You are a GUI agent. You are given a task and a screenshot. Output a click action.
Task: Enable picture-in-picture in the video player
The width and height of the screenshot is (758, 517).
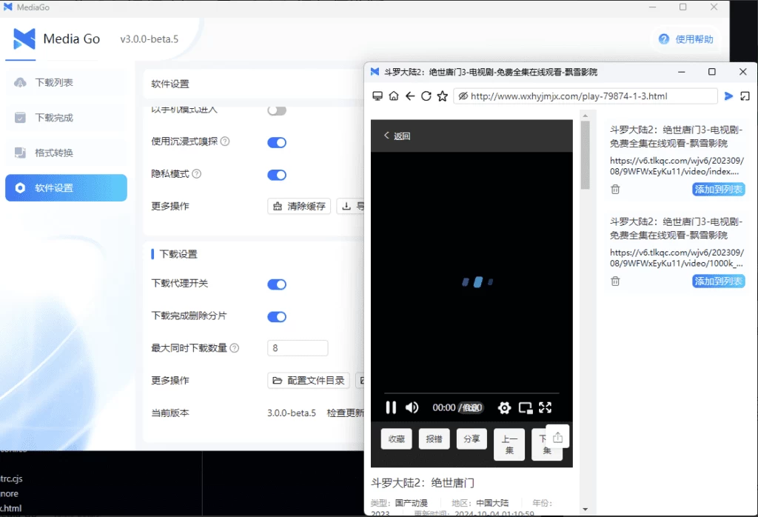pyautogui.click(x=526, y=407)
